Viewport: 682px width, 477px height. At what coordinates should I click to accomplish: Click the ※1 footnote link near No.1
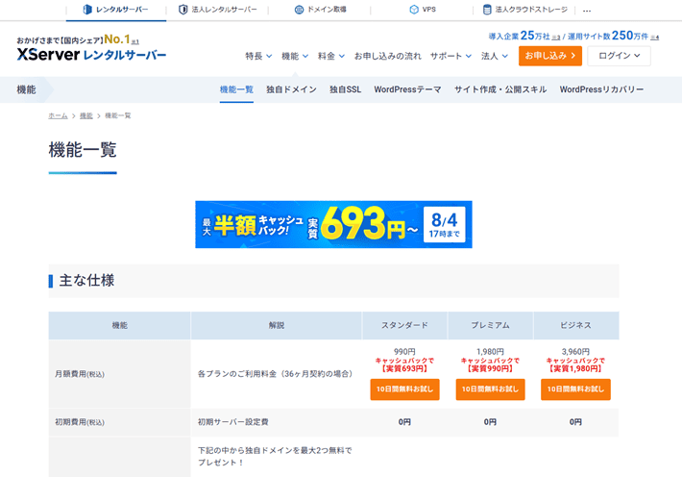click(135, 41)
